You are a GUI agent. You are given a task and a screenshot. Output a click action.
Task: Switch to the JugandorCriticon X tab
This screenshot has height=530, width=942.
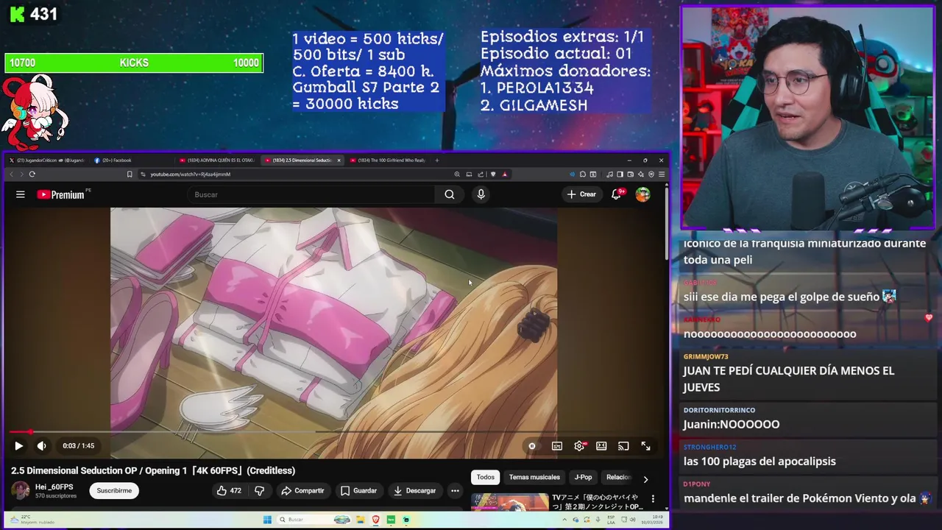tap(47, 160)
